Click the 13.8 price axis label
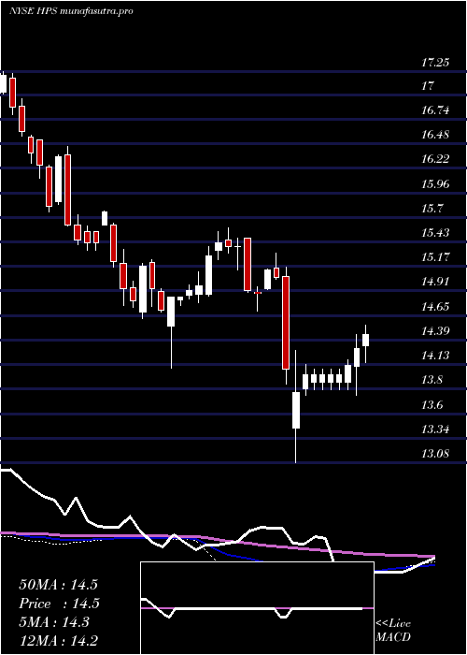The image size is (467, 655). click(432, 380)
